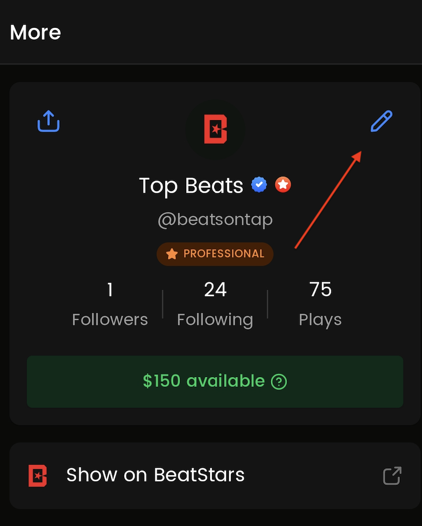This screenshot has width=422, height=526.
Task: Click the red star badge beside Top Beats
Action: point(283,185)
